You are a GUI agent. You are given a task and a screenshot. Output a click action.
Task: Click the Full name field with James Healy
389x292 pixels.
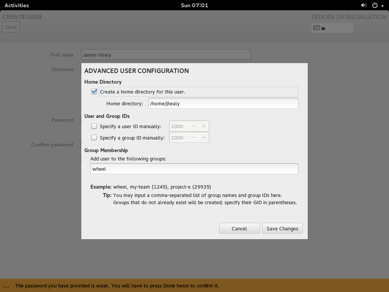tap(166, 55)
